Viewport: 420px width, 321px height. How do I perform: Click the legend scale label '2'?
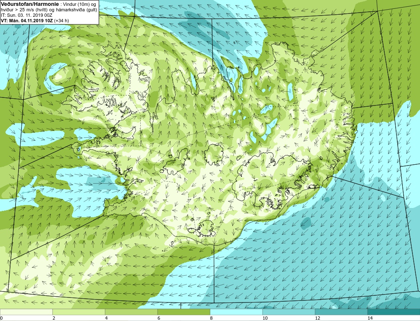point(54,318)
